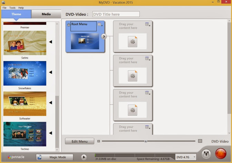Click the Magic Mode button
Screen dimensions: 232x163
55,157
